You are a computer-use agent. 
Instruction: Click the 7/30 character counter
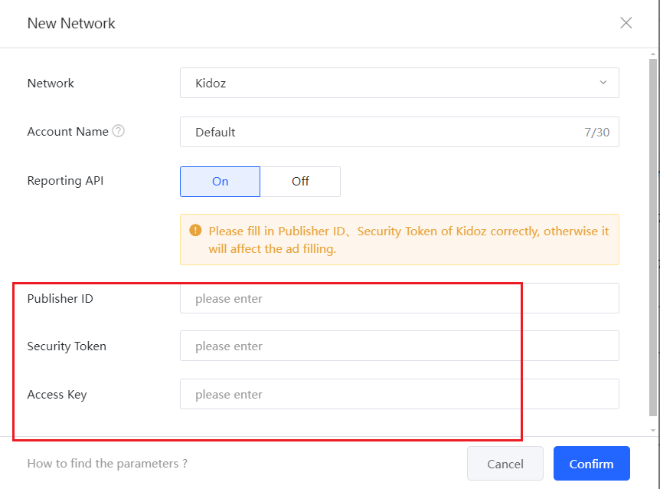pyautogui.click(x=596, y=132)
